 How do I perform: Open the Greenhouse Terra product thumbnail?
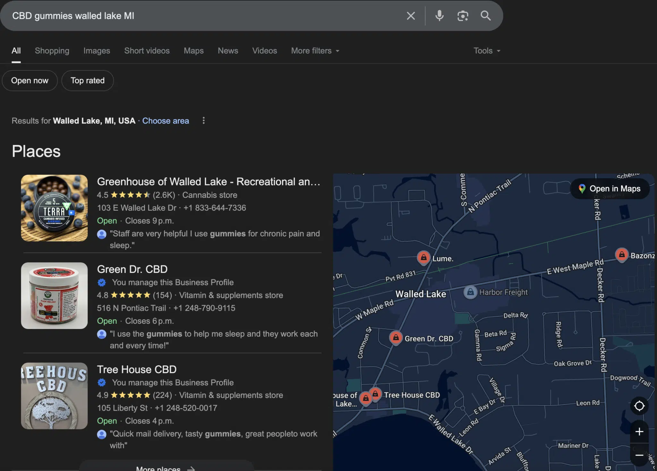54,208
